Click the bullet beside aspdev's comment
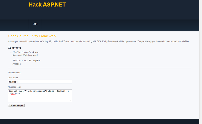This screenshot has height=124, width=202. click(11, 61)
